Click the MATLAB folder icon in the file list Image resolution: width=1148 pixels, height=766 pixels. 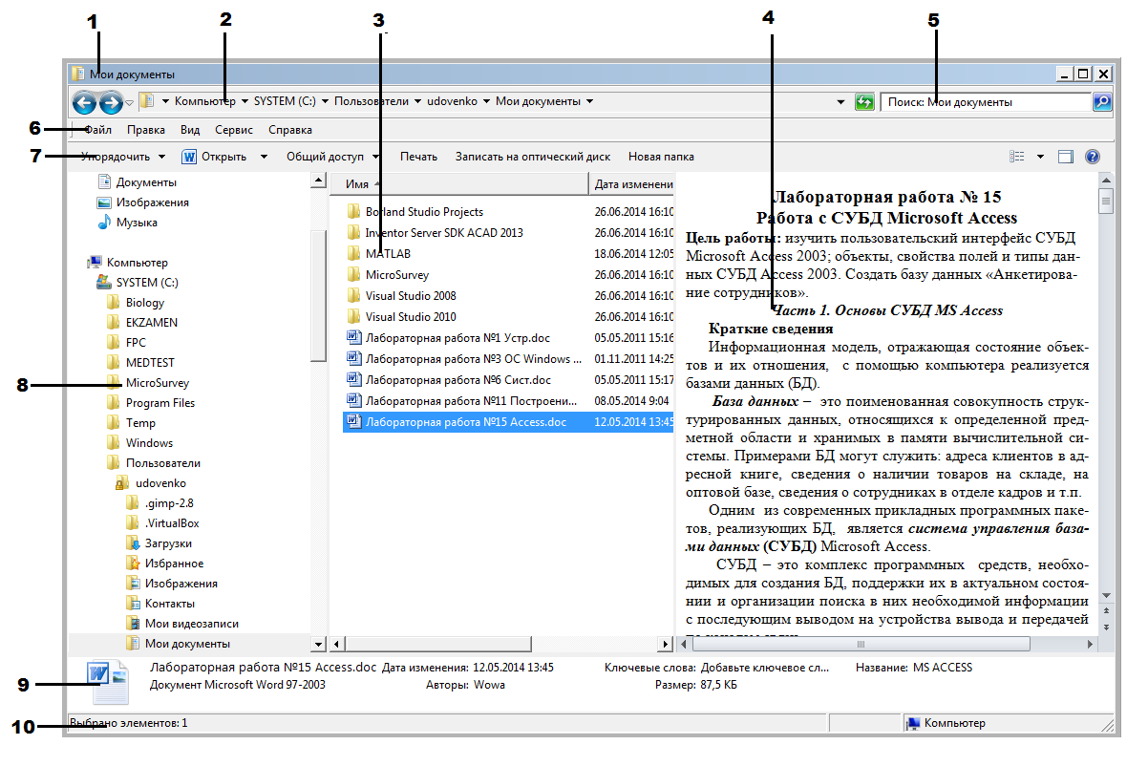(x=353, y=254)
